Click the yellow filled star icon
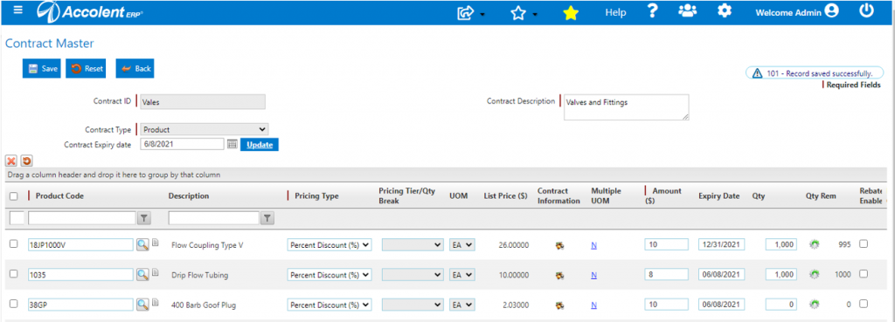 [570, 13]
